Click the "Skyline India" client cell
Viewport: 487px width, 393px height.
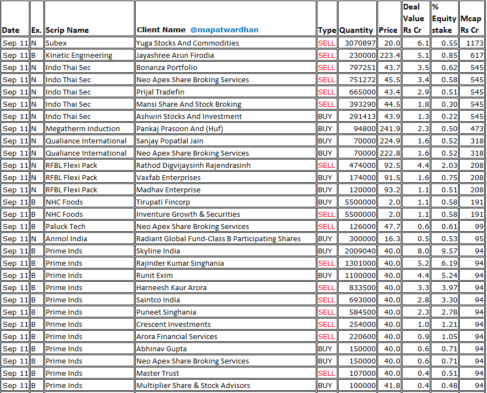[x=226, y=251]
